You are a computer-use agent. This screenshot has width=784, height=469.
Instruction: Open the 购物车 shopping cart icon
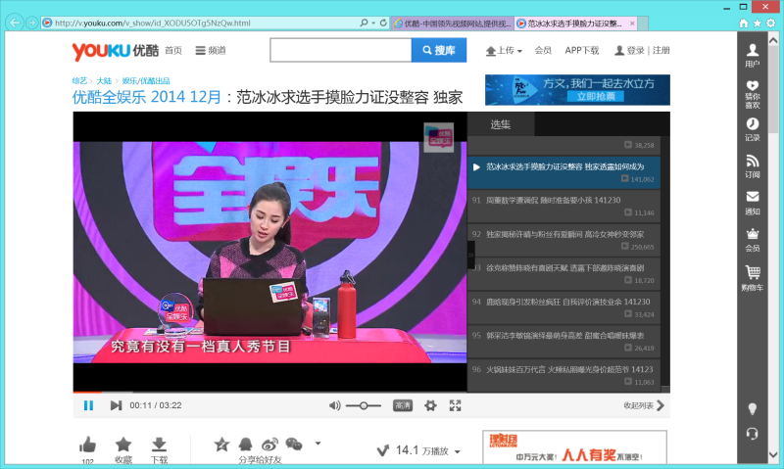coord(752,278)
